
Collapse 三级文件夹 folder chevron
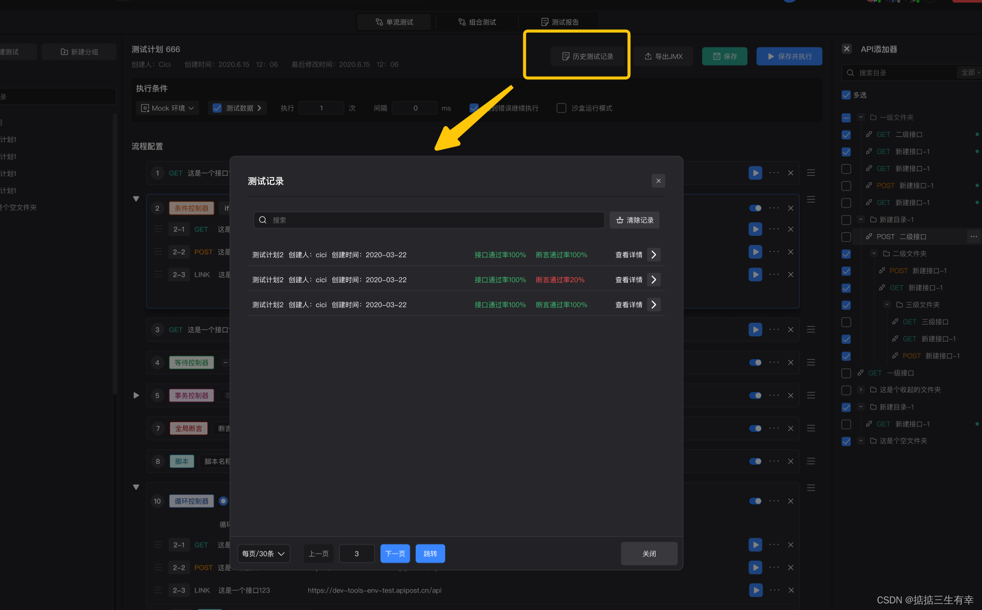(x=887, y=304)
